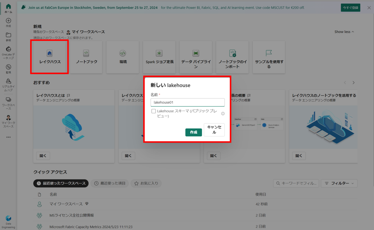Select the 環境 tile
374x230 pixels.
click(123, 57)
